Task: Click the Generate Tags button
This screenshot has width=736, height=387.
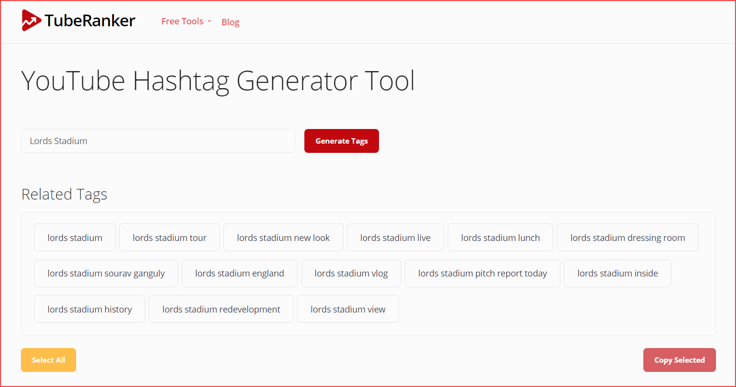Action: click(341, 141)
